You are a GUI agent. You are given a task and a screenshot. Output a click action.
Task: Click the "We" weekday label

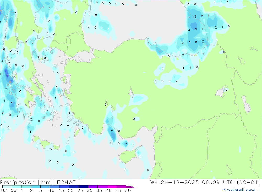pos(154,182)
